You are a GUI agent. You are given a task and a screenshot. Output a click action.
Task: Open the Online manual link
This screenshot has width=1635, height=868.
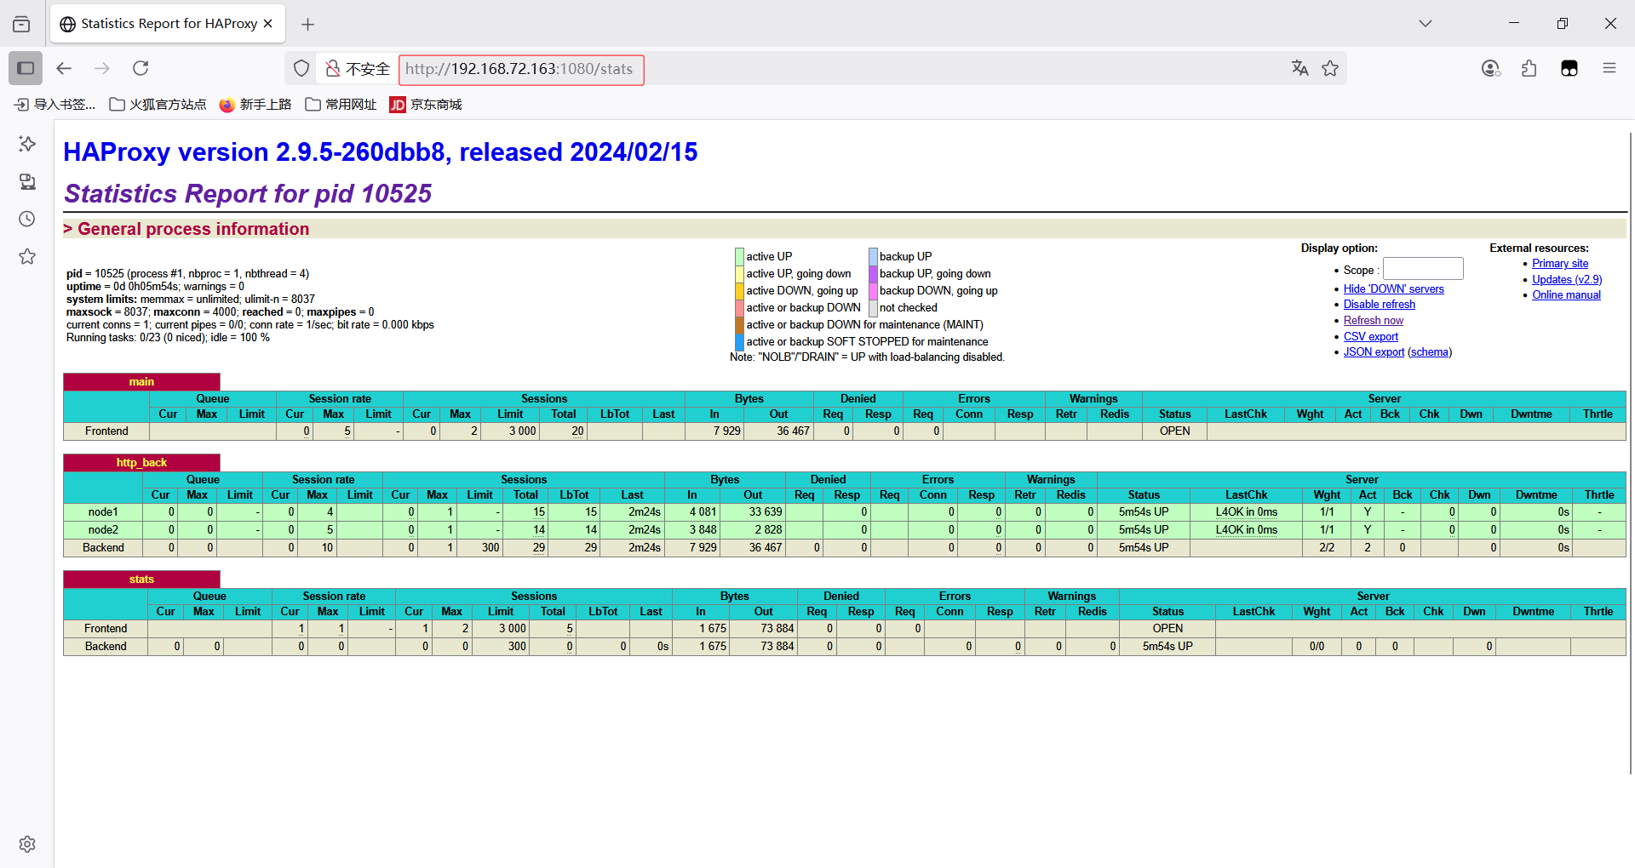1566,295
